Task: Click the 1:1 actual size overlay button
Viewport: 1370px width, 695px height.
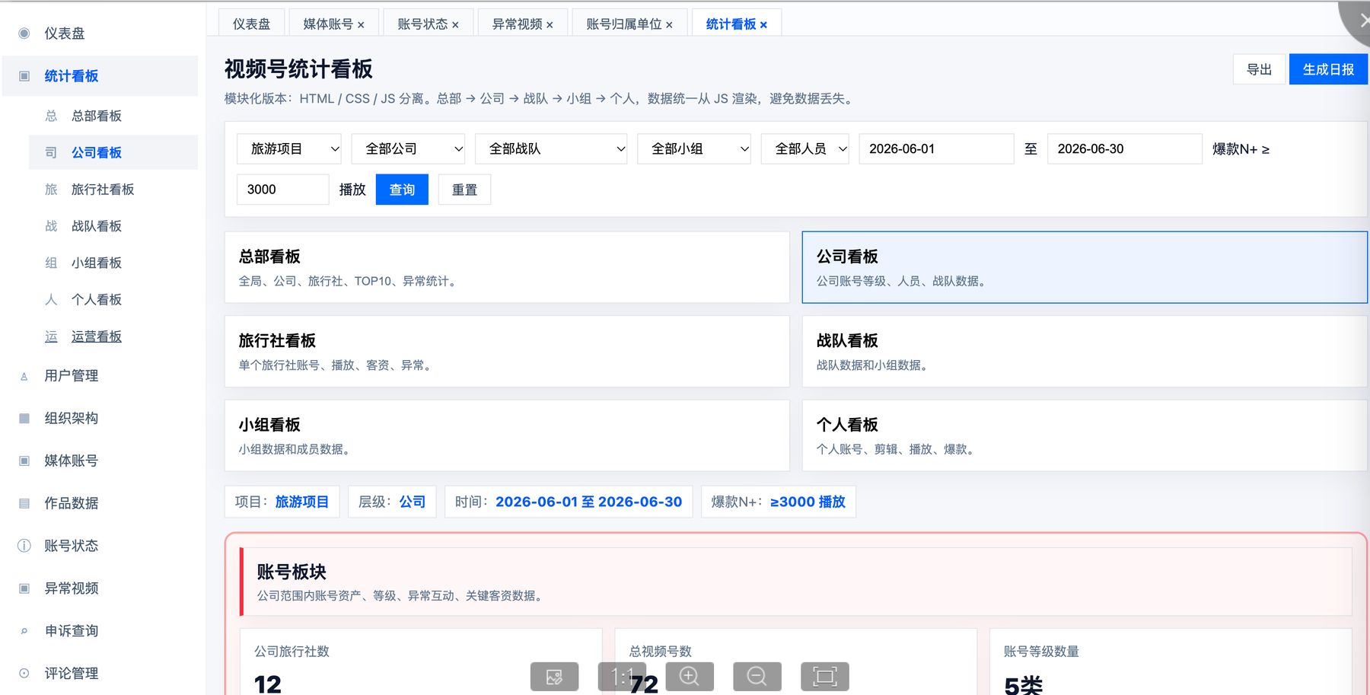Action: coord(622,677)
